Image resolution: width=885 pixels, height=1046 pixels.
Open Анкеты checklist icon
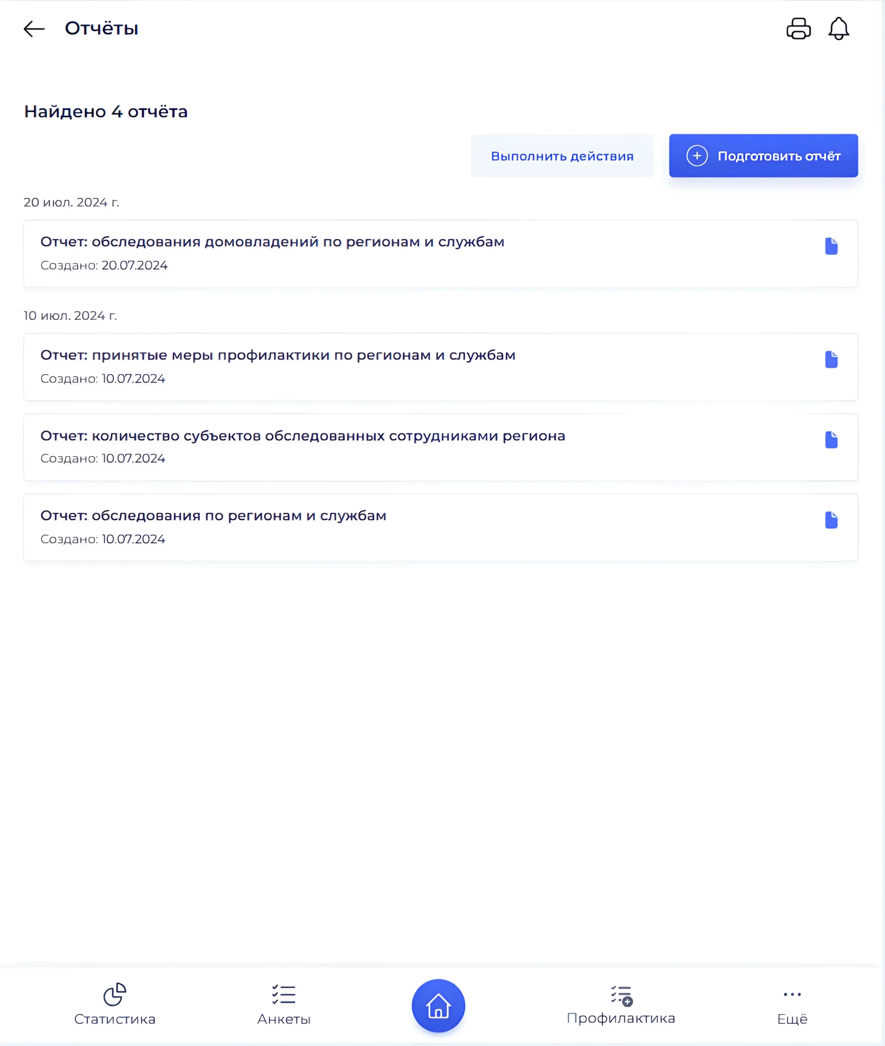(283, 995)
